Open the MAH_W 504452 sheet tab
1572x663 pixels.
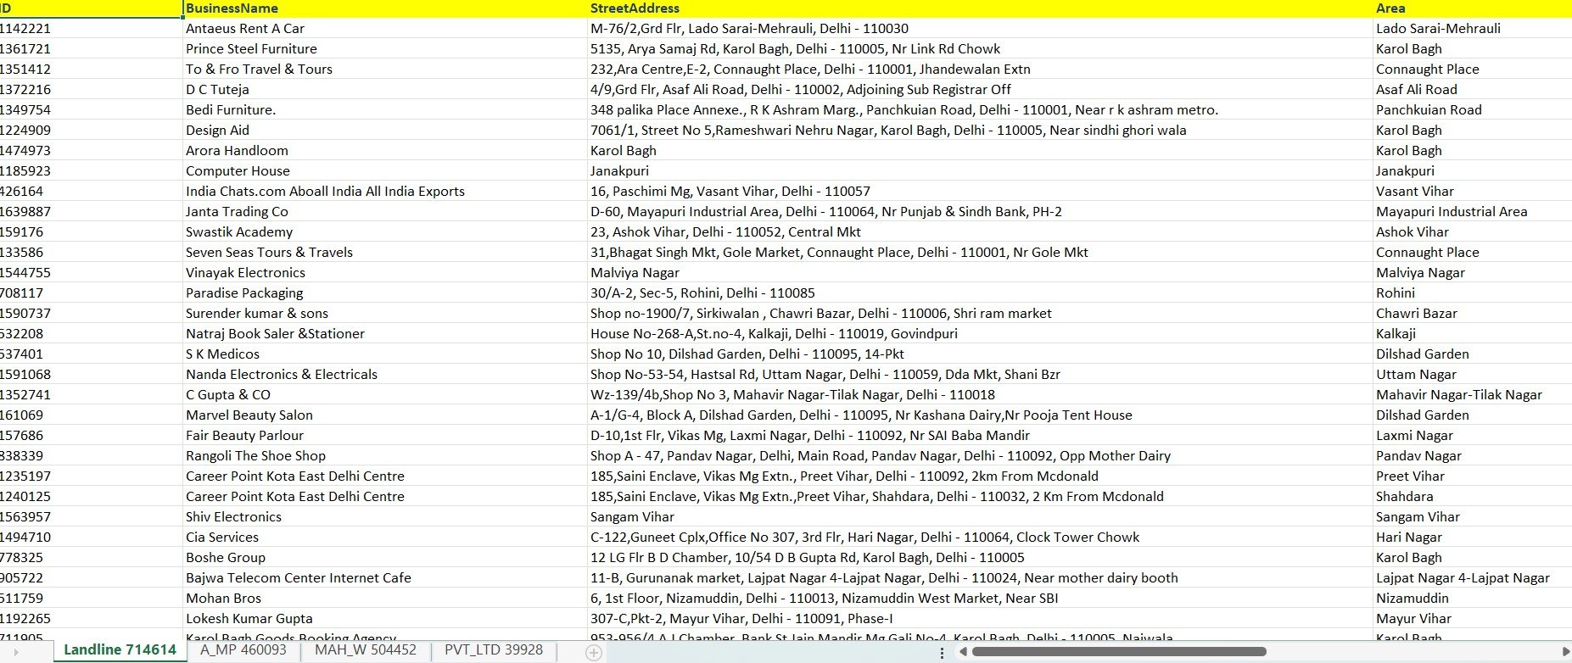tap(366, 650)
